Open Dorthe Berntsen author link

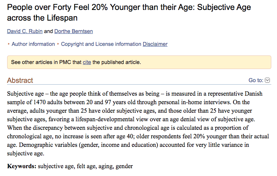click(x=74, y=31)
